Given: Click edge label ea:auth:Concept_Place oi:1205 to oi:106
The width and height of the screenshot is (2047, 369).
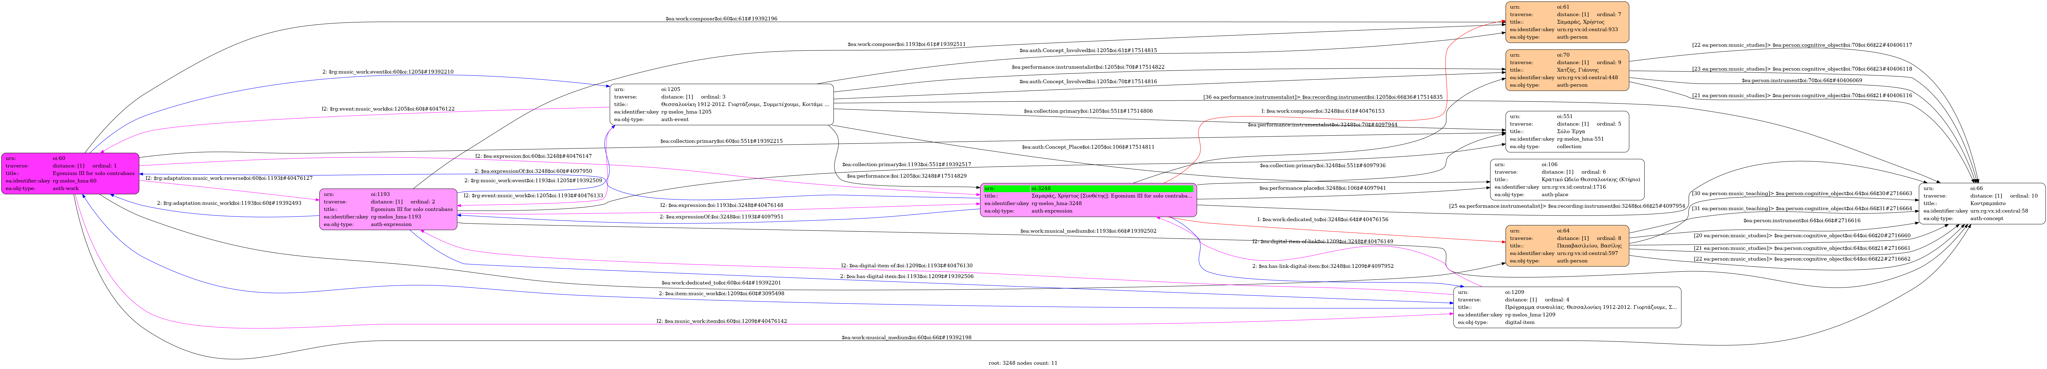Looking at the screenshot, I should tap(1088, 147).
